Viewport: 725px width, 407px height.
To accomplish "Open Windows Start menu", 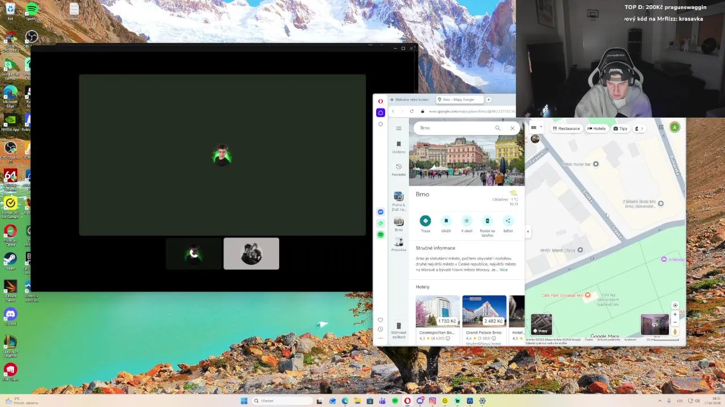I will (244, 401).
